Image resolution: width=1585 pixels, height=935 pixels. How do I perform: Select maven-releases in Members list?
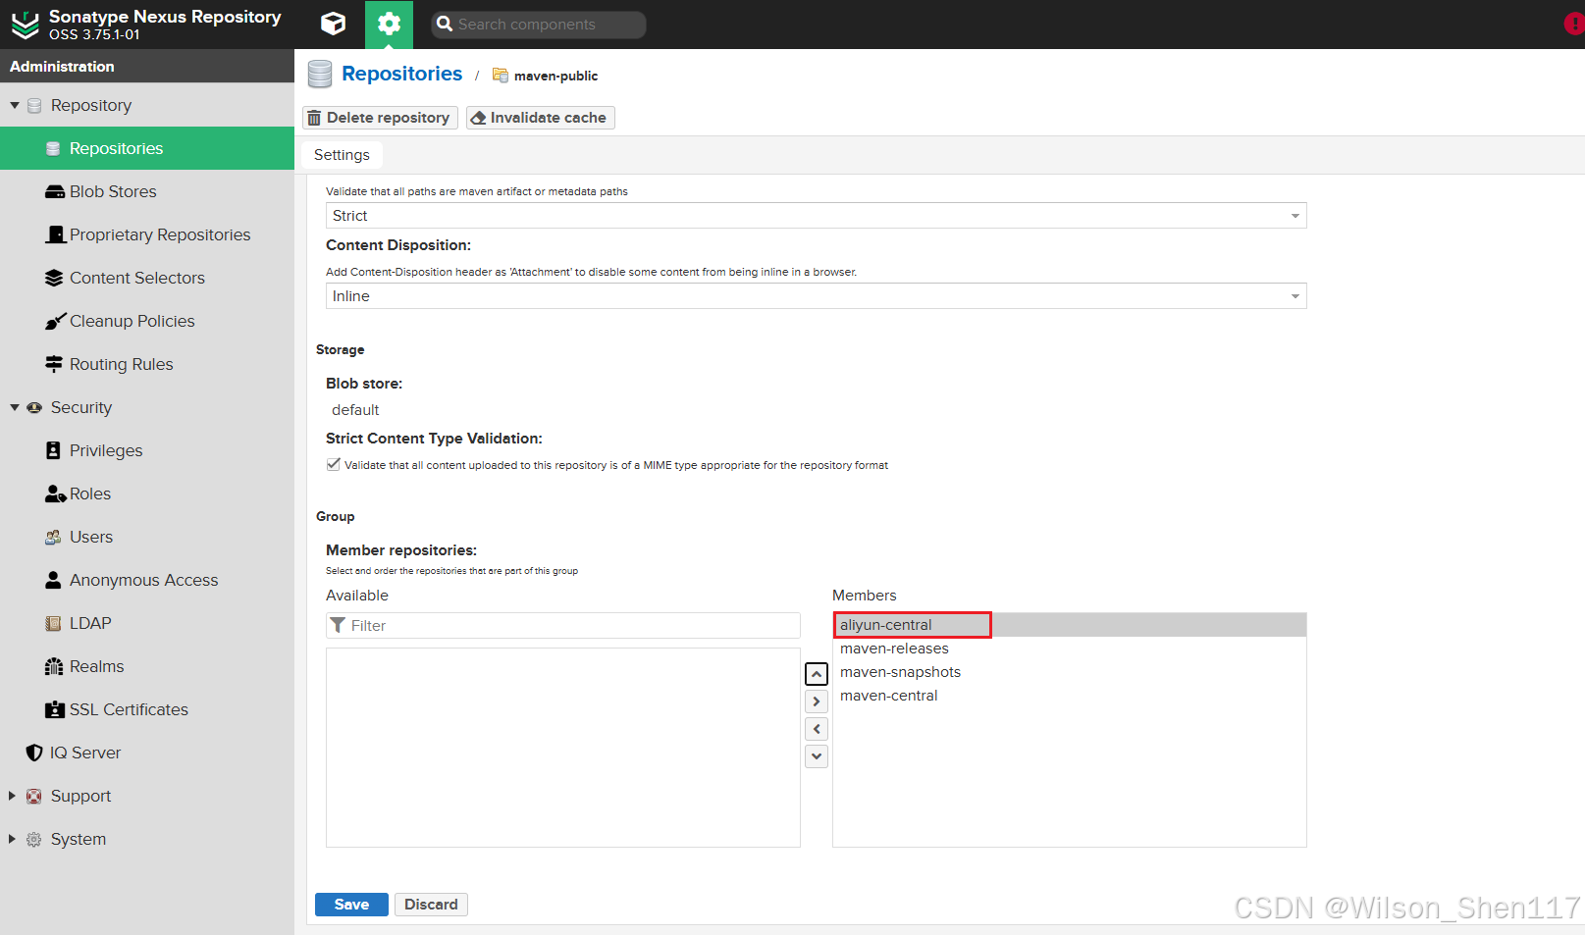pos(1070,649)
